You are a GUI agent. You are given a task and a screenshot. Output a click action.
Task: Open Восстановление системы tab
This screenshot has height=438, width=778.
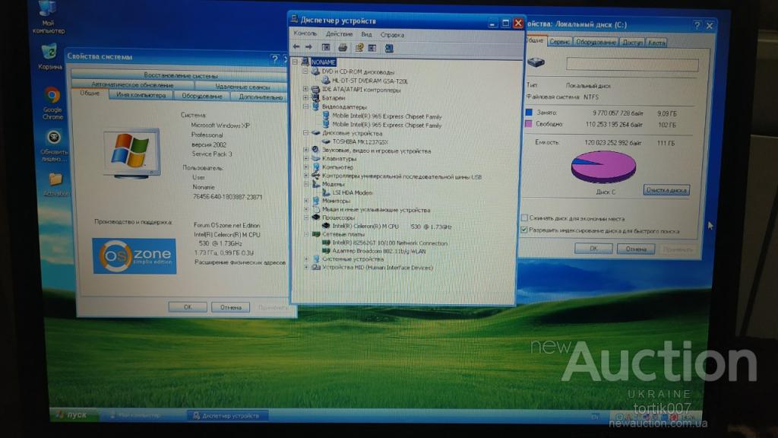pos(181,75)
